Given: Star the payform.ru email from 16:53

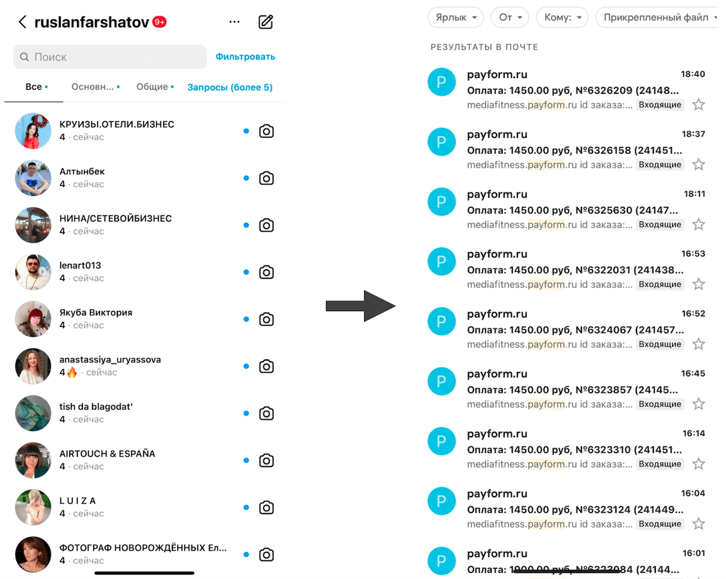Looking at the screenshot, I should [x=699, y=284].
